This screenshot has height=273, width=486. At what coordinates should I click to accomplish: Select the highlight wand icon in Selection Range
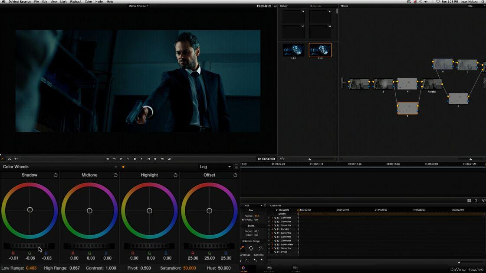tap(261, 248)
